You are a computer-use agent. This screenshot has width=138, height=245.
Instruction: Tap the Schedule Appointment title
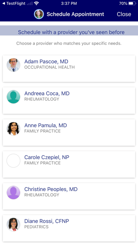(75, 14)
